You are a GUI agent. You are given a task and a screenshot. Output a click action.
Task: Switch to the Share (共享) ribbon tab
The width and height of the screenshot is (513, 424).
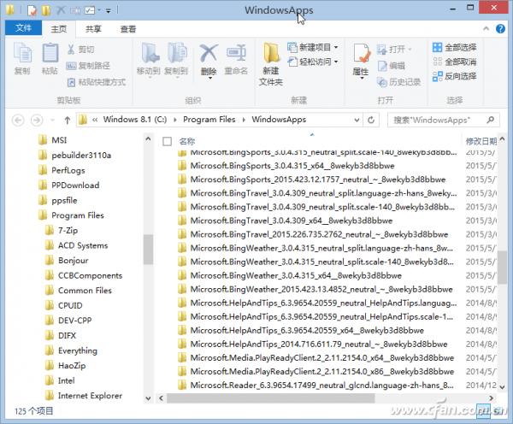coord(93,29)
